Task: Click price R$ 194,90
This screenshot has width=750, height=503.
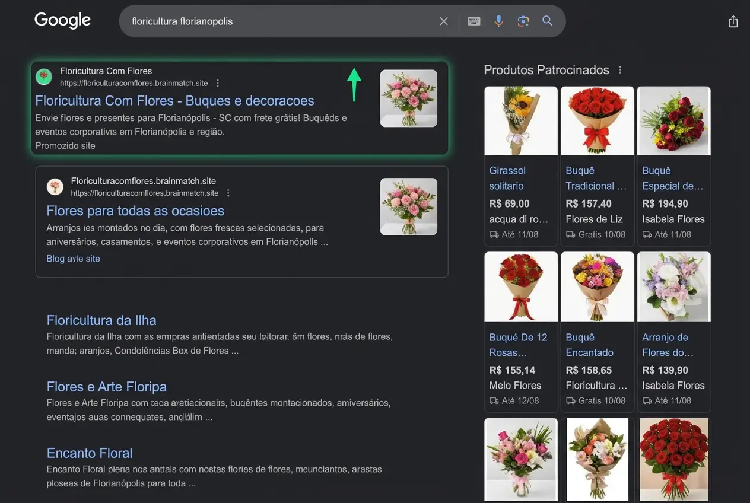Action: coord(665,203)
